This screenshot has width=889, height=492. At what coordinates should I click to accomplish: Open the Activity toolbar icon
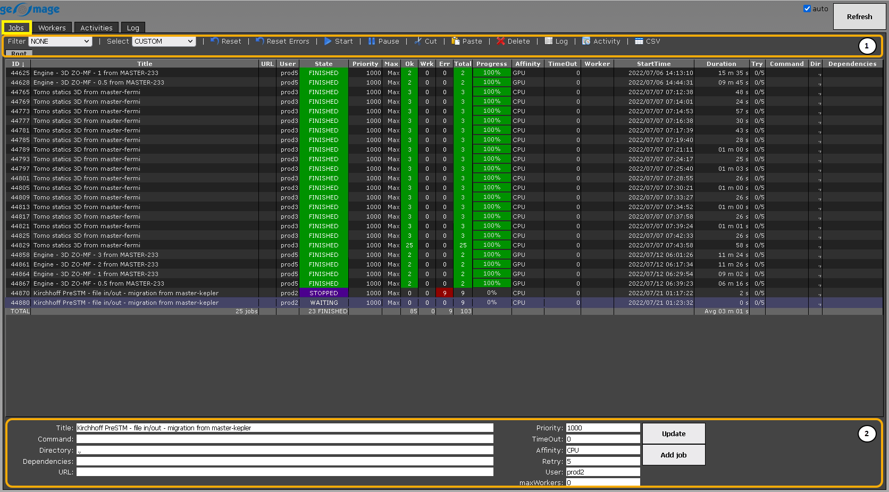pos(586,41)
